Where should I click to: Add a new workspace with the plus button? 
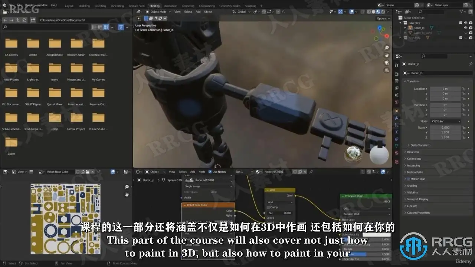(x=261, y=6)
